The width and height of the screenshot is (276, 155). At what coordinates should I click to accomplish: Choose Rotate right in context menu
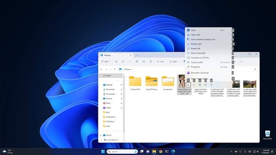(209, 44)
